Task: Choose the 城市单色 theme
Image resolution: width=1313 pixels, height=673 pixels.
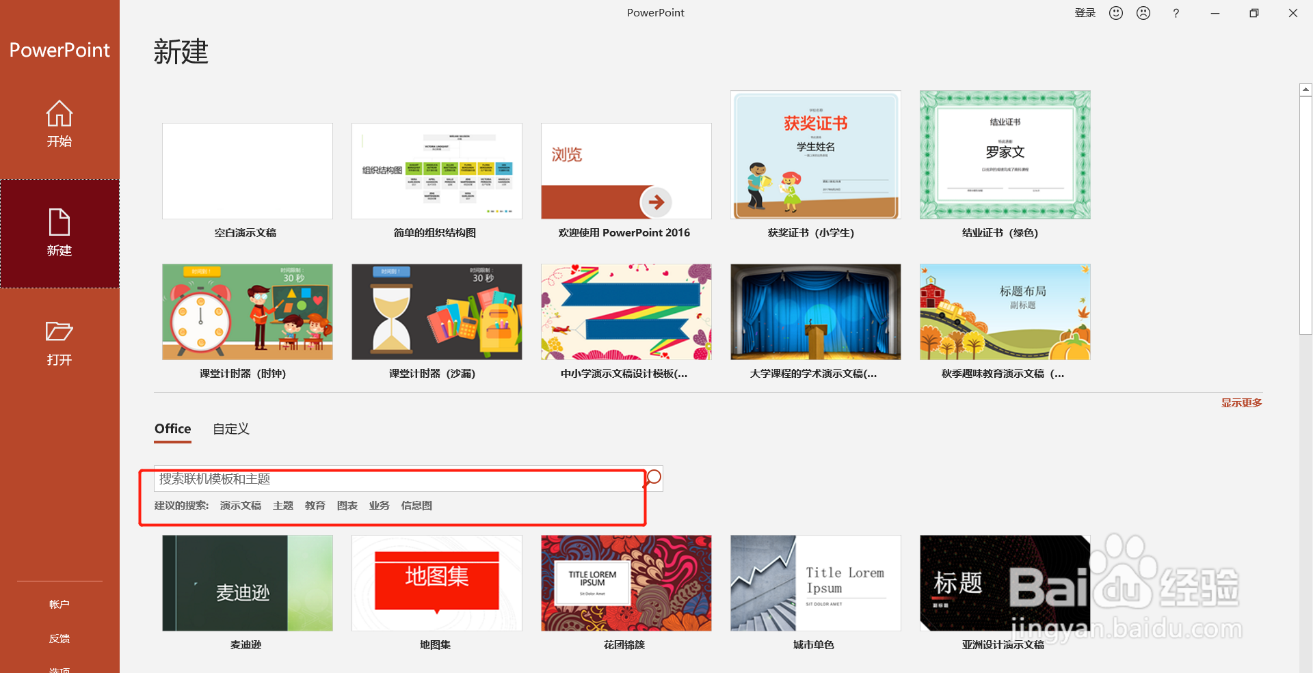Action: tap(816, 583)
